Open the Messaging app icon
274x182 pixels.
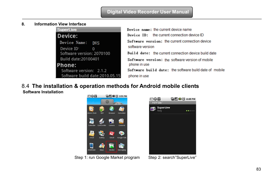[121, 146]
